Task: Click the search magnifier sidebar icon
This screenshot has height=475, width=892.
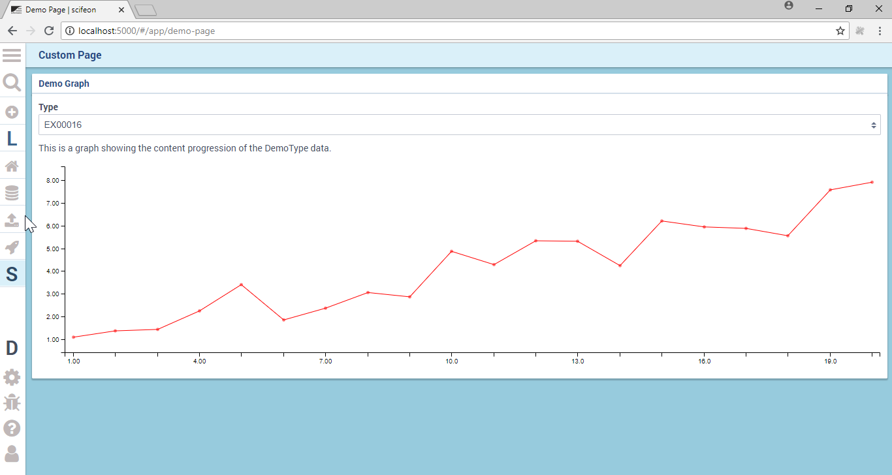Action: point(12,82)
